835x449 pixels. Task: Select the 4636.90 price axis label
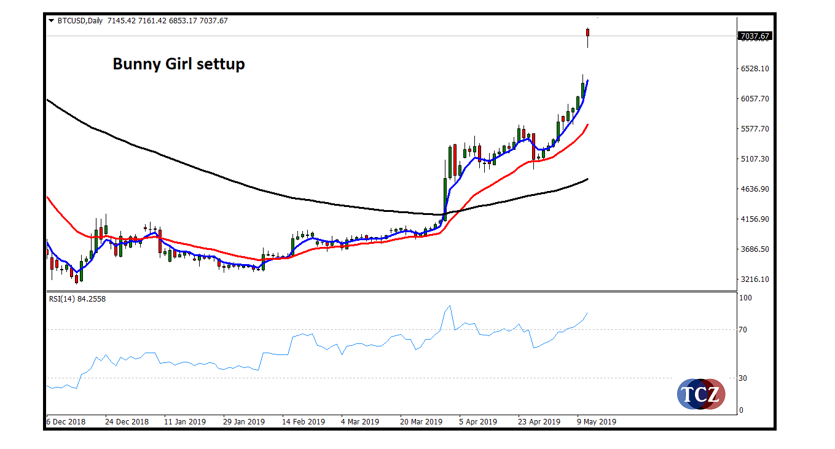tap(755, 189)
